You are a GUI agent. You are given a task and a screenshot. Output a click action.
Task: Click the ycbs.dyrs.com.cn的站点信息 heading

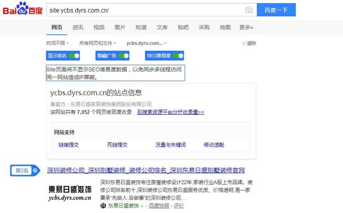(96, 93)
